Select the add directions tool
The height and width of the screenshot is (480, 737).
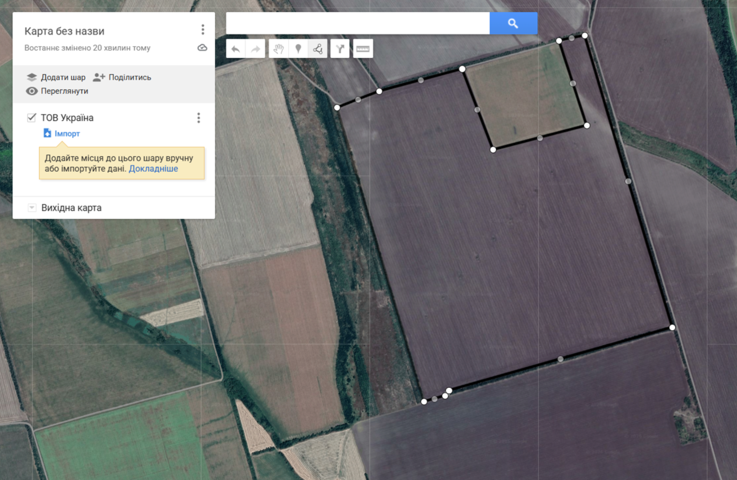(x=340, y=49)
